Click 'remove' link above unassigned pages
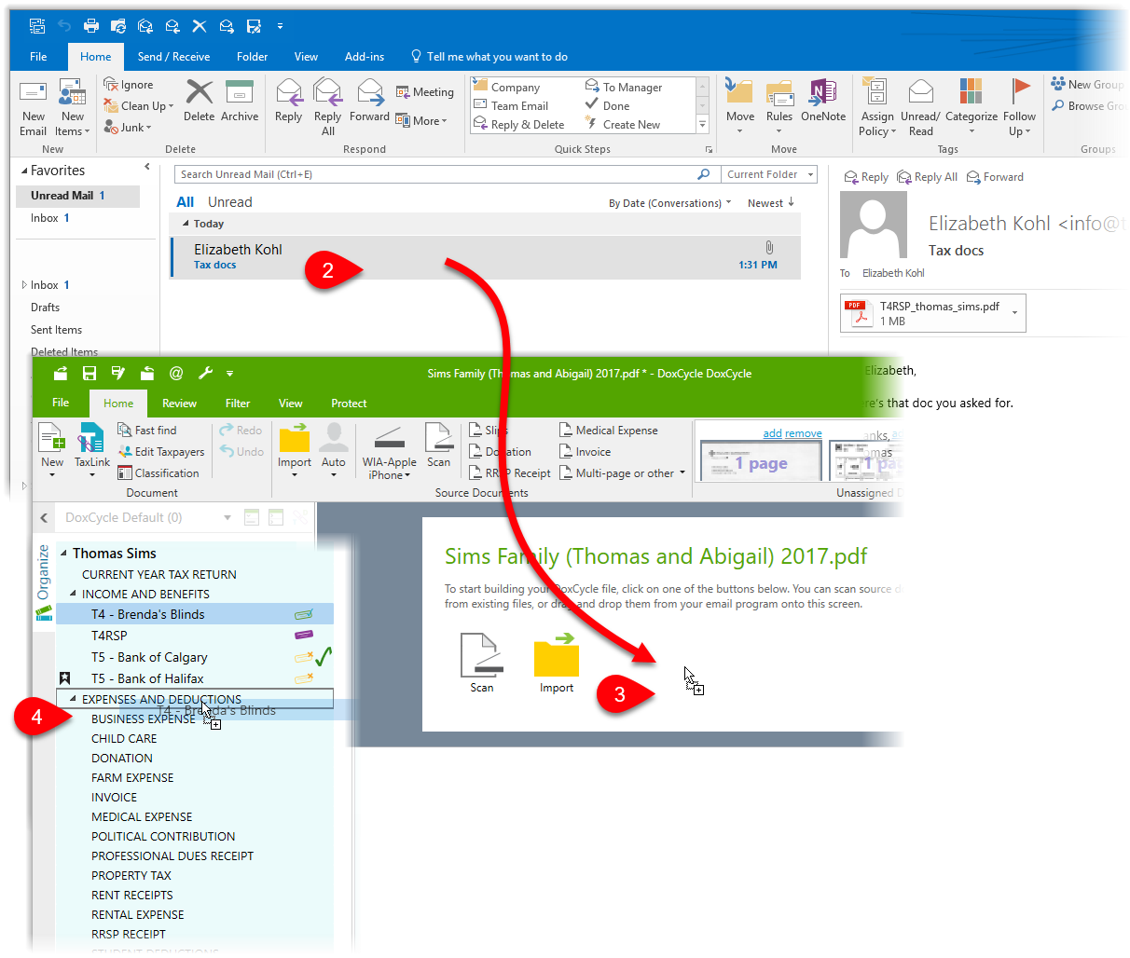Viewport: 1130px width, 958px height. coord(804,433)
